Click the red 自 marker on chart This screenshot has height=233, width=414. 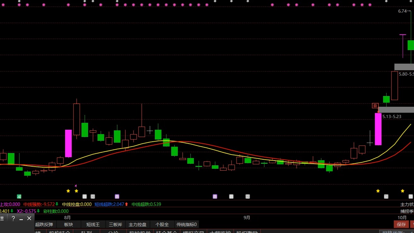tap(375, 106)
